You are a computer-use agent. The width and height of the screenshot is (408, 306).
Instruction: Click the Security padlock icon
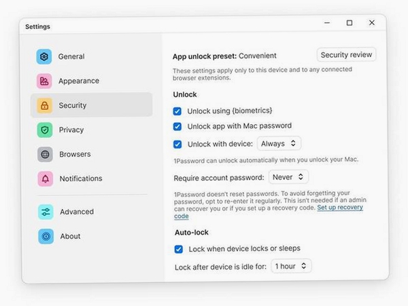(x=44, y=105)
